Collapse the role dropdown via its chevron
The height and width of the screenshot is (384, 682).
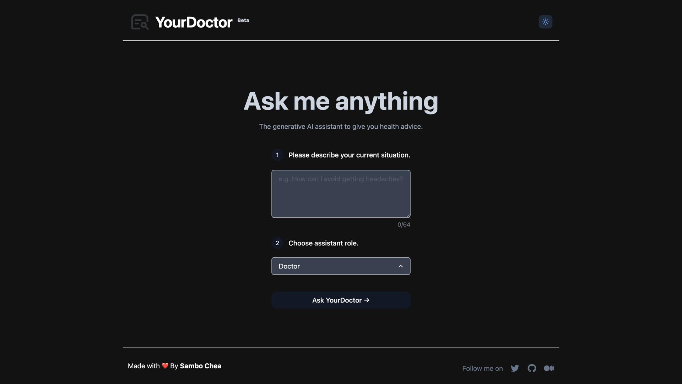(x=400, y=266)
